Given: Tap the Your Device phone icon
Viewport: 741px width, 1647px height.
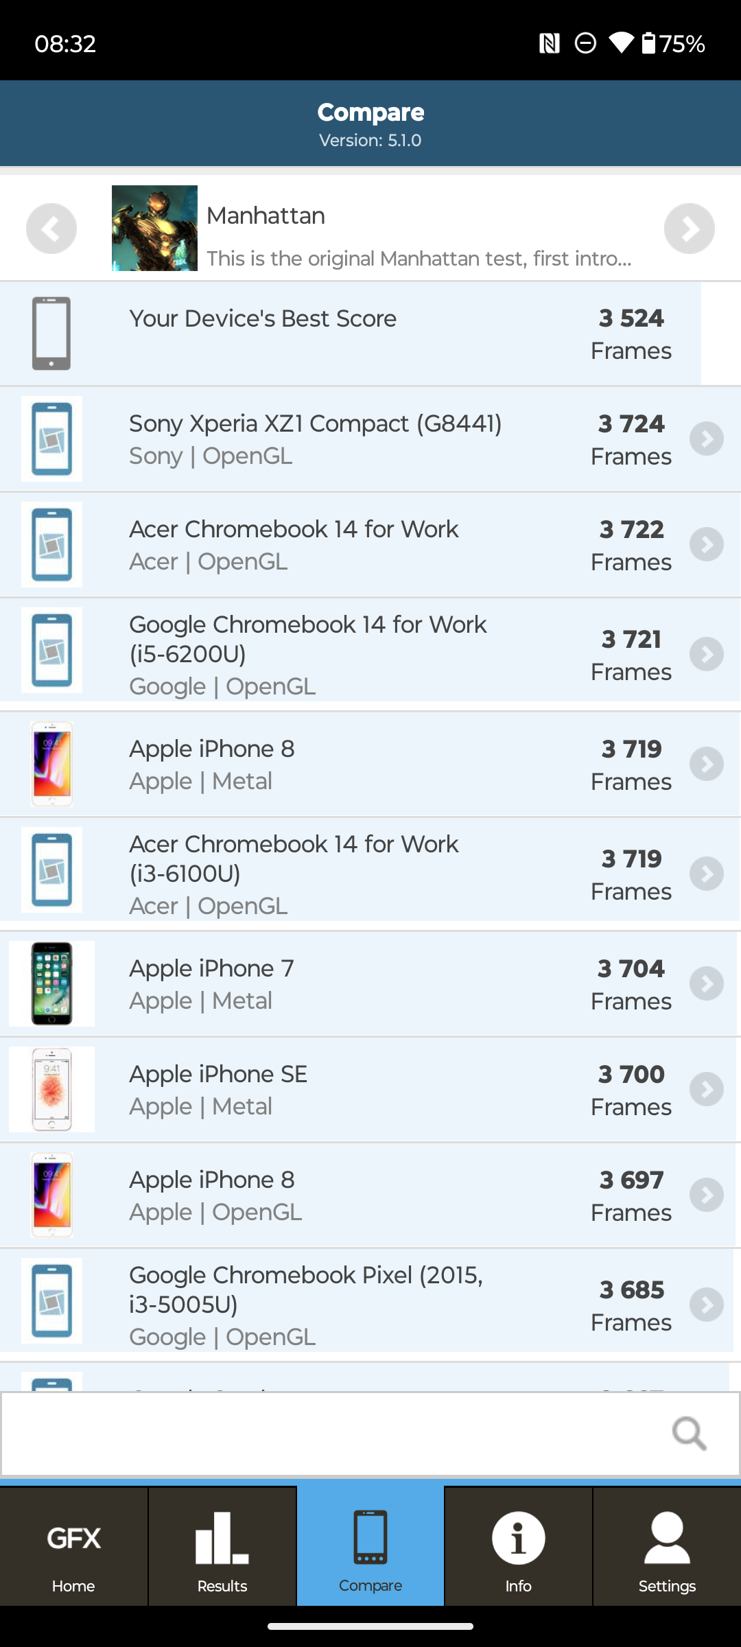Looking at the screenshot, I should click(x=51, y=334).
